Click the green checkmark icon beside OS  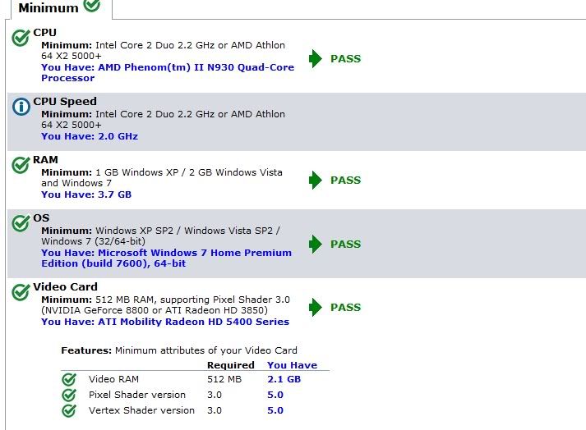coord(21,223)
